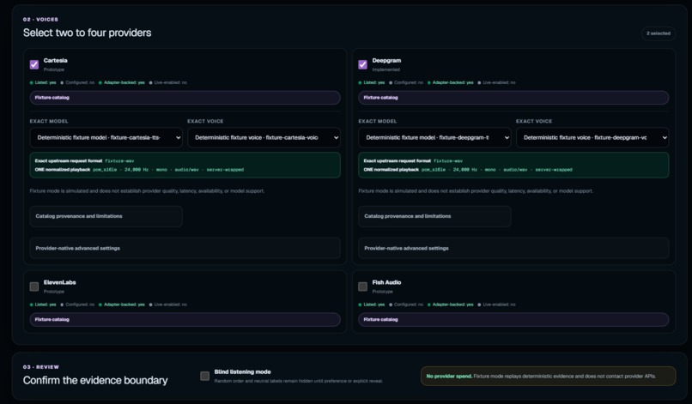
Task: Open Cartesia Exact Model dropdown
Action: (x=106, y=137)
